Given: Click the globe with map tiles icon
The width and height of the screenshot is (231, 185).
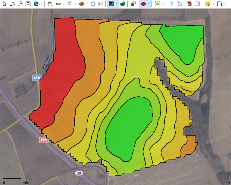Looking at the screenshot, I should (x=123, y=4).
